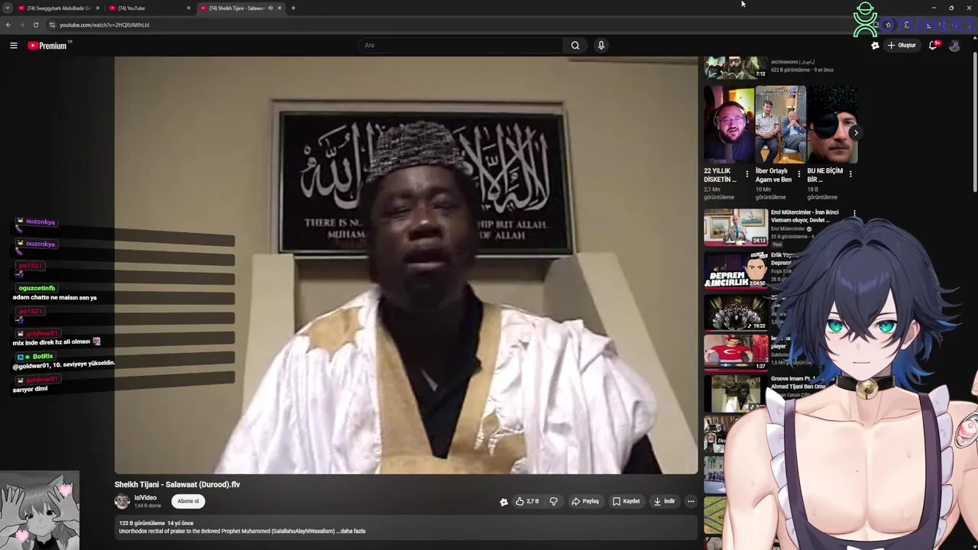The width and height of the screenshot is (978, 550).
Task: Go to YouTube Premium home logo
Action: pos(48,46)
